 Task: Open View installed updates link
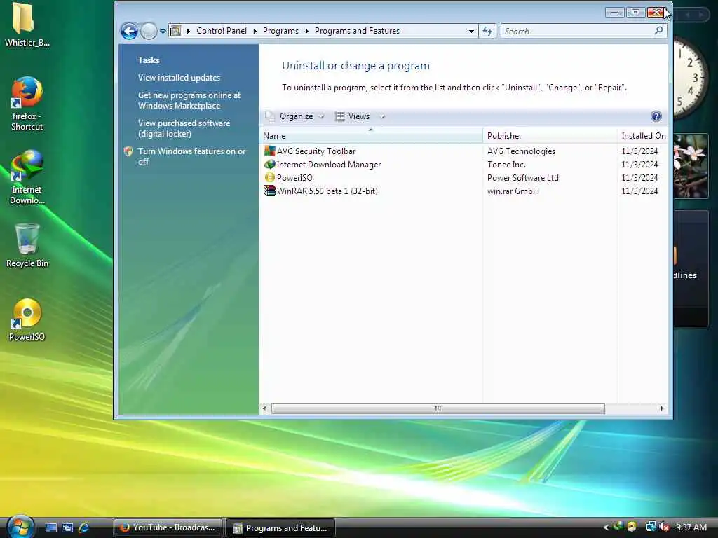pos(179,78)
